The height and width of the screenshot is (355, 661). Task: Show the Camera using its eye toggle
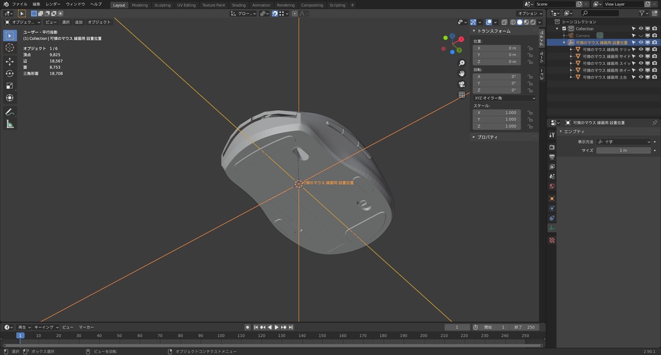pos(641,35)
